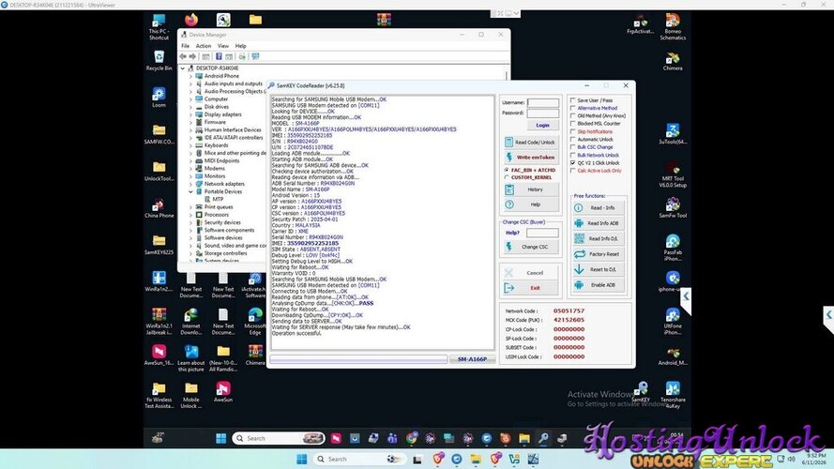Click the Enable ADB button

(x=598, y=285)
